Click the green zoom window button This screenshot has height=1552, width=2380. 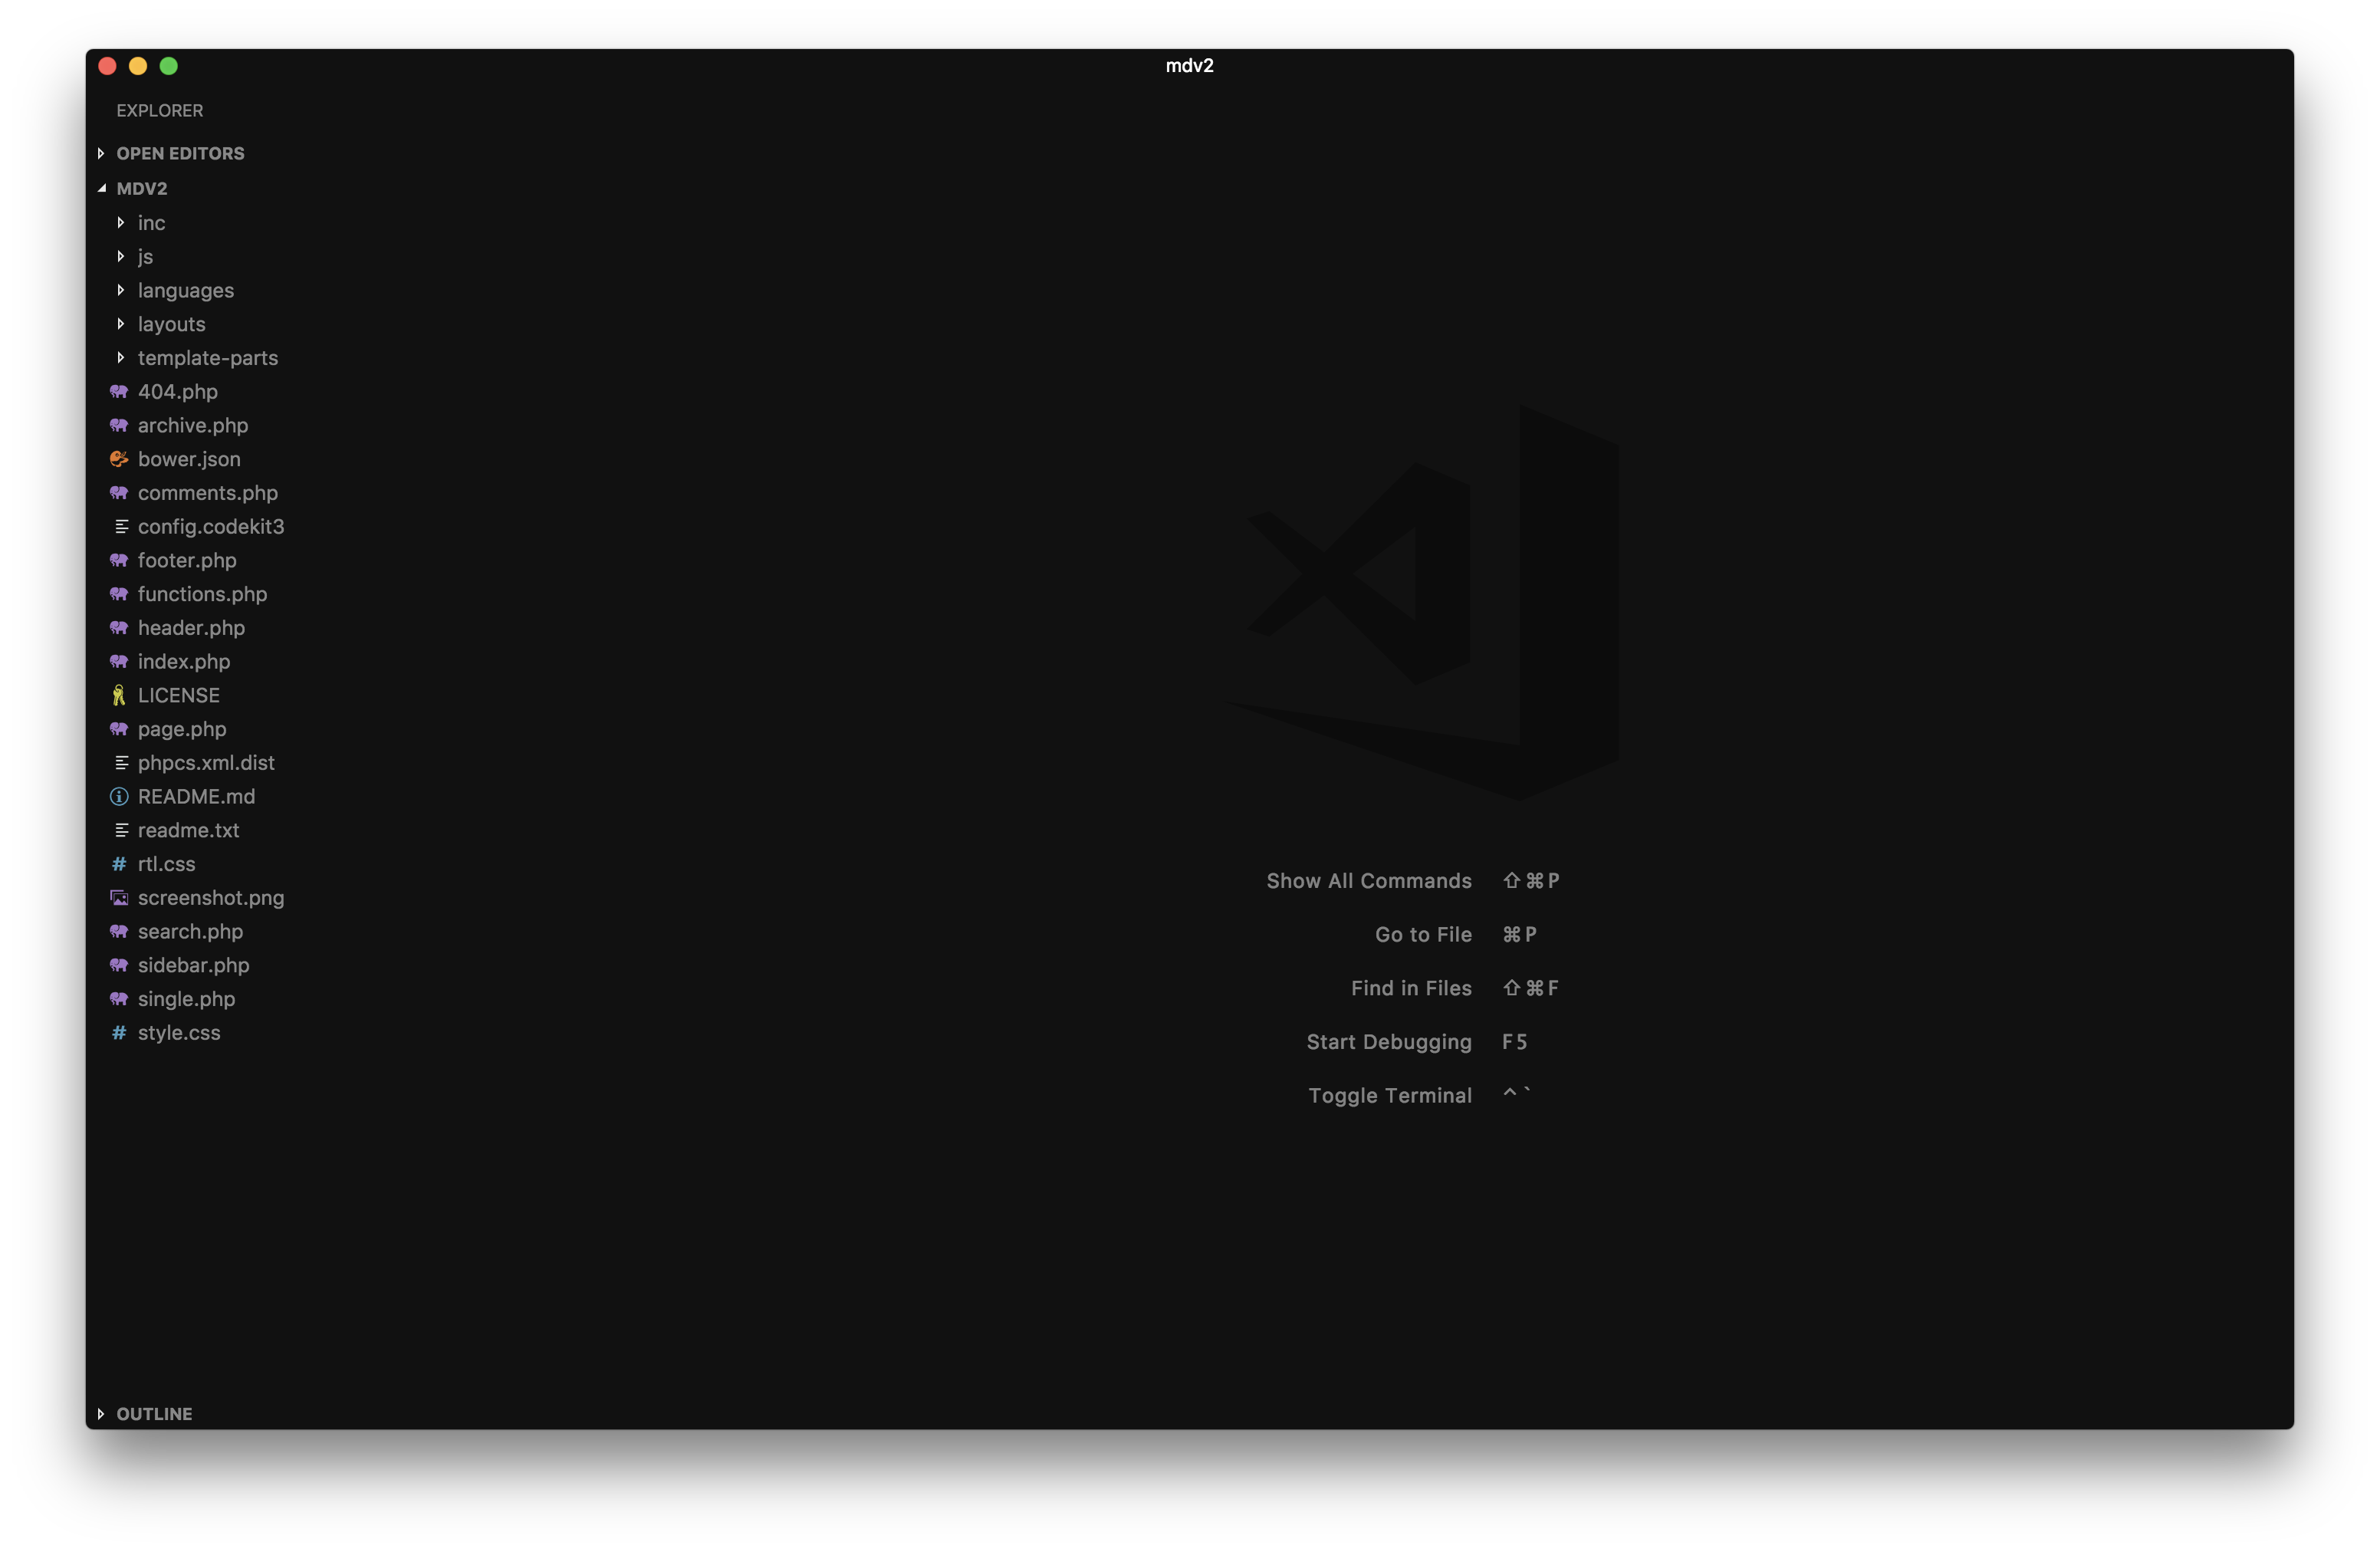pyautogui.click(x=169, y=66)
